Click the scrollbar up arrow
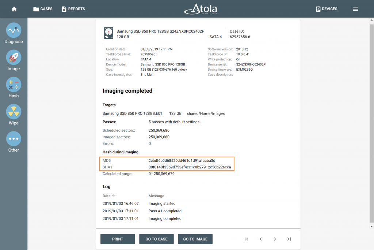The width and height of the screenshot is (374, 250). click(371, 20)
